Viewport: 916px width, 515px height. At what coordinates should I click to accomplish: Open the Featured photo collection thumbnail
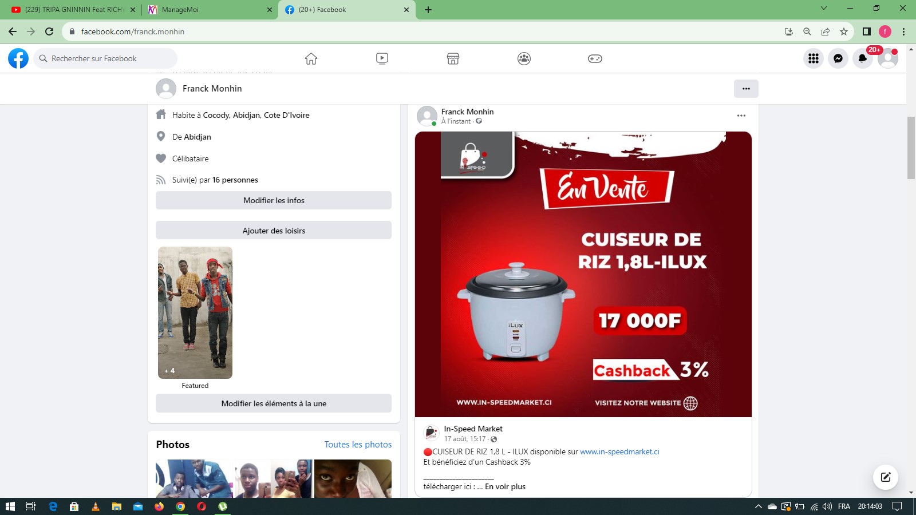(x=195, y=312)
